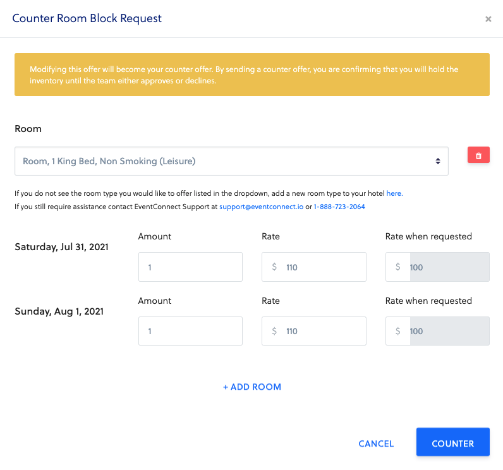Click the 'here' link to add room type
503x470 pixels.
(394, 193)
